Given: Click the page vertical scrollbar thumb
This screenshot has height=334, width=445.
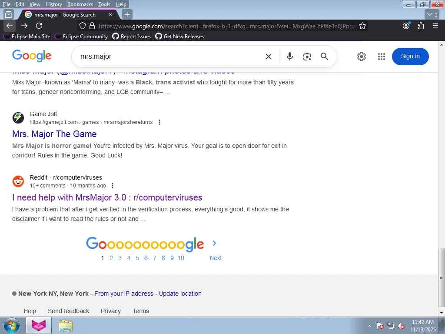Looking at the screenshot, I should click(442, 277).
